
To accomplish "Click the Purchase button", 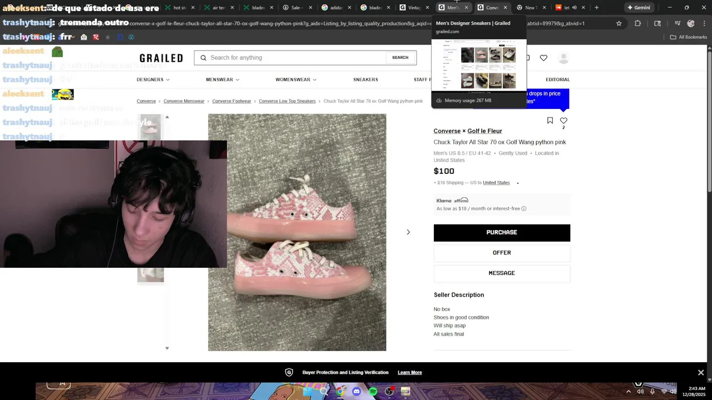I will [x=502, y=233].
